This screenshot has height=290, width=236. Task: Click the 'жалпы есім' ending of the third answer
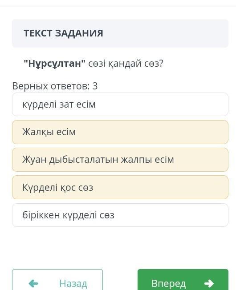[x=147, y=160]
